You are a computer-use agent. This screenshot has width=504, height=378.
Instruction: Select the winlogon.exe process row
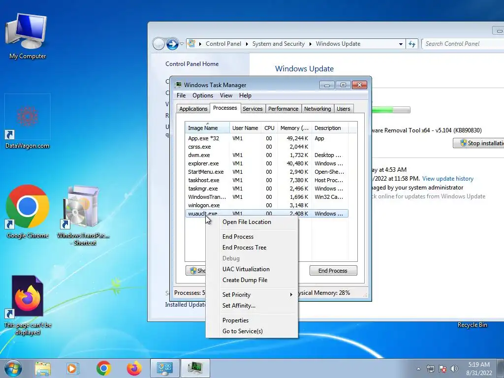[x=267, y=205]
